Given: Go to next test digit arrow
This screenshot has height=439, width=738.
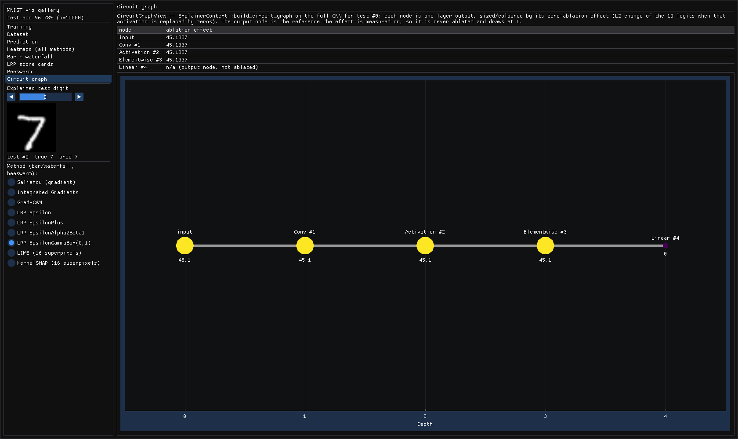Looking at the screenshot, I should click(x=79, y=97).
